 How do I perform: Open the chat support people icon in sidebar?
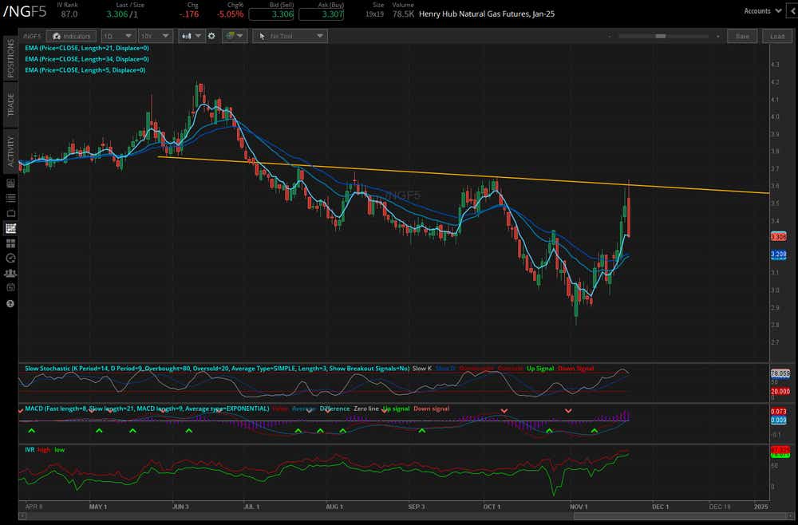click(11, 274)
